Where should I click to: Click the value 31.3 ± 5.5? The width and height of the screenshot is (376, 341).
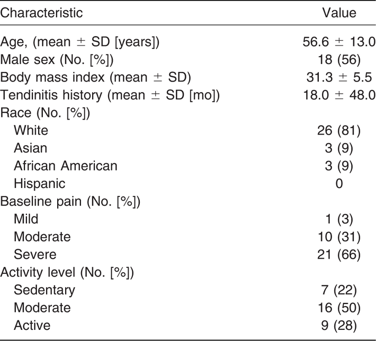tap(339, 77)
